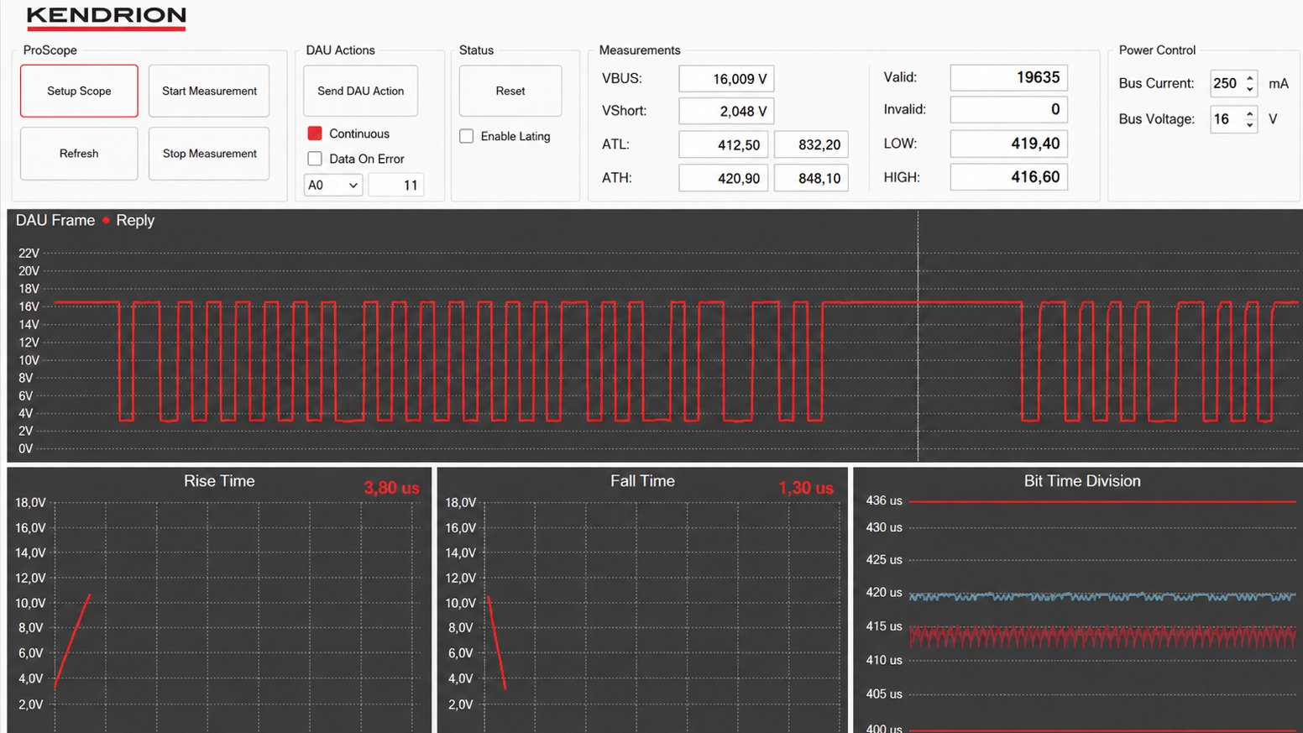Increase Bus Voltage with up arrow
The width and height of the screenshot is (1303, 733).
[1250, 113]
